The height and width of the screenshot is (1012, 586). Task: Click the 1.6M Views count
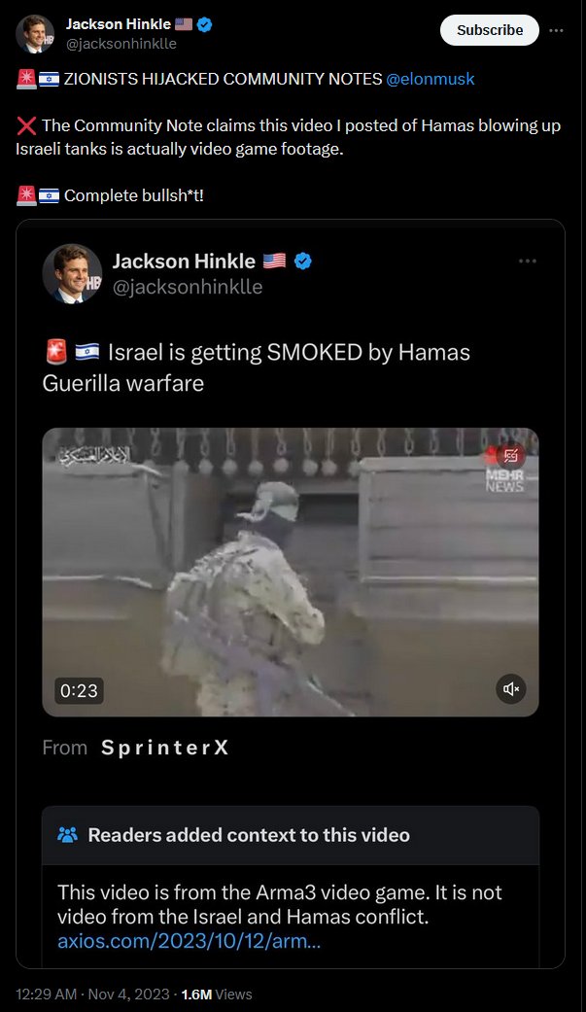click(216, 994)
